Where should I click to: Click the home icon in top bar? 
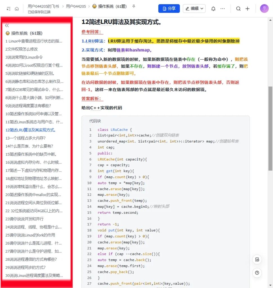[17, 9]
